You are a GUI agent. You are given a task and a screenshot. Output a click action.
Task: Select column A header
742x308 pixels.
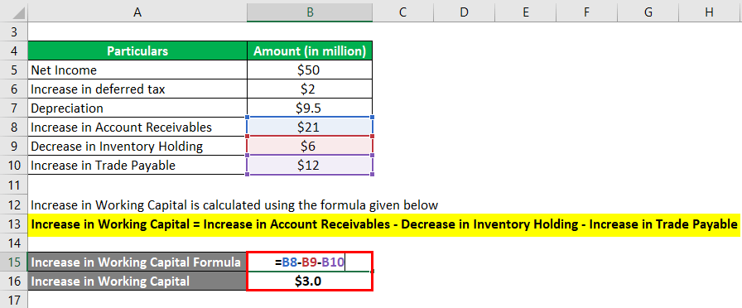point(137,12)
